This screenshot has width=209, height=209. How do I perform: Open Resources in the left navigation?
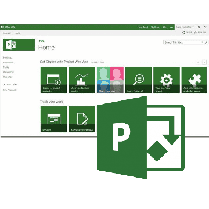click(x=8, y=72)
